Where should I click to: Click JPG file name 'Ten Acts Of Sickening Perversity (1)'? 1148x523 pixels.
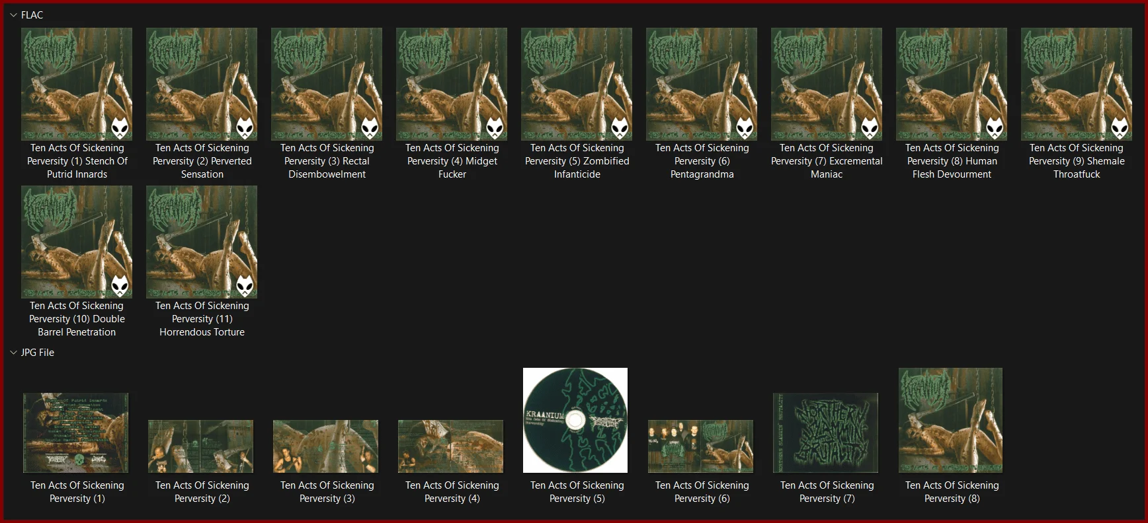77,492
